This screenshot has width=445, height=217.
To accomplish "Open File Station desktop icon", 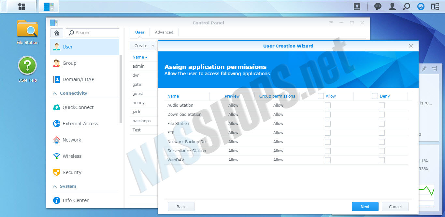I will [27, 32].
